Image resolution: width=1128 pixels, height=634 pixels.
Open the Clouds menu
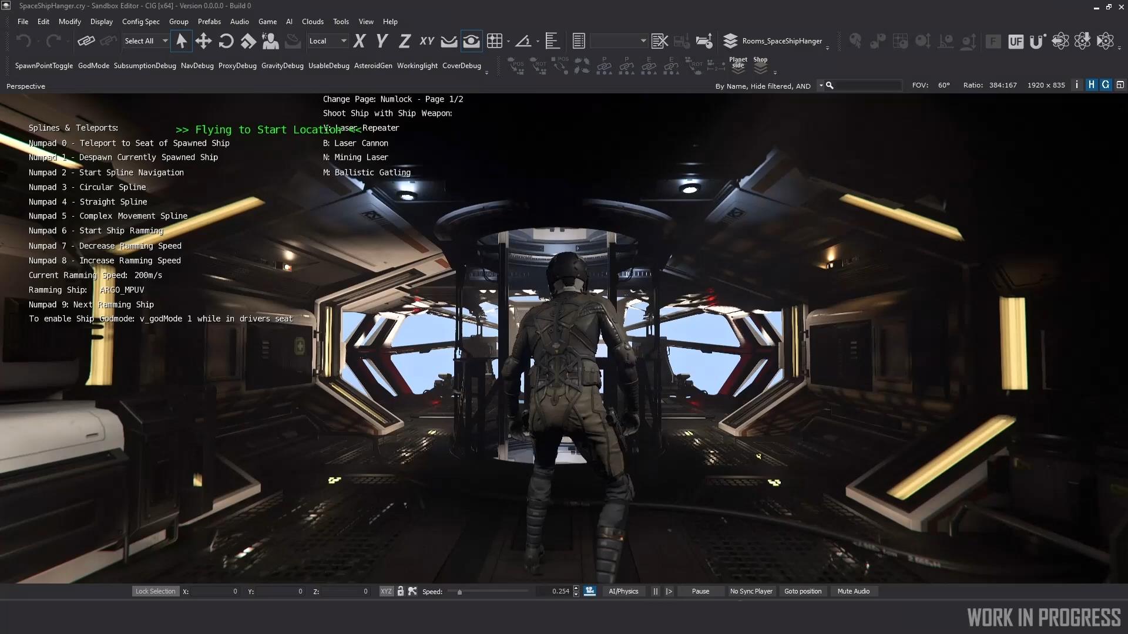click(x=313, y=22)
